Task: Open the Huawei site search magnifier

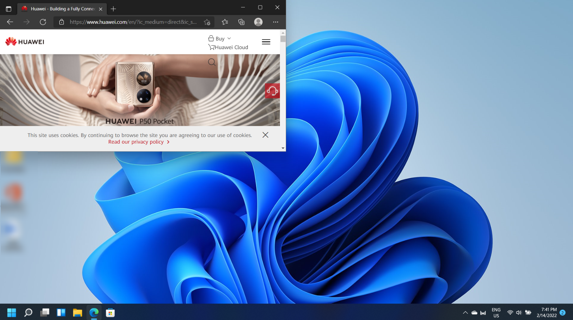Action: click(212, 62)
